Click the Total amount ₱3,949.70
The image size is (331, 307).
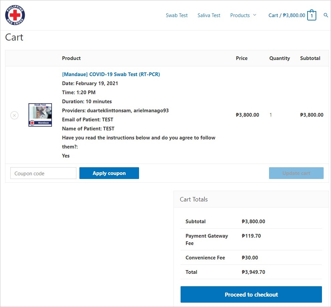[253, 272]
